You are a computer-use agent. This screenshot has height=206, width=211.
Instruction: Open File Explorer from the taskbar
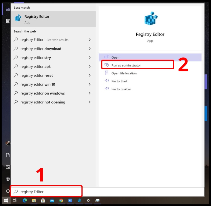coord(34,200)
